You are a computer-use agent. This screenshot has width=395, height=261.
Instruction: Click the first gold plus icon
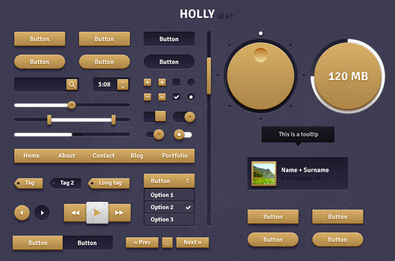pos(147,82)
